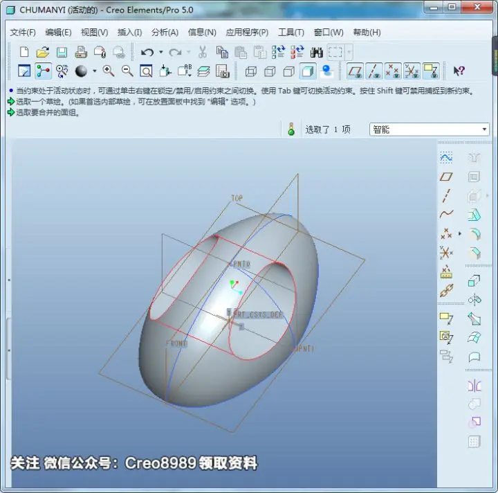
Task: Click the FRONT datum plane label
Action: 176,343
